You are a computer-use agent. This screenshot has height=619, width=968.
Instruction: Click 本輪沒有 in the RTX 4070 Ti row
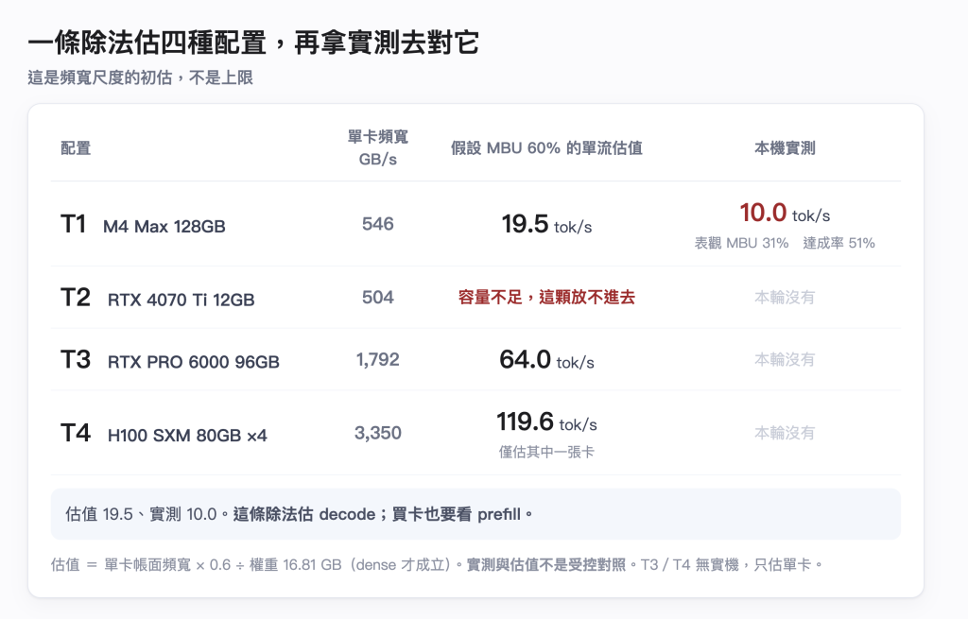(785, 298)
